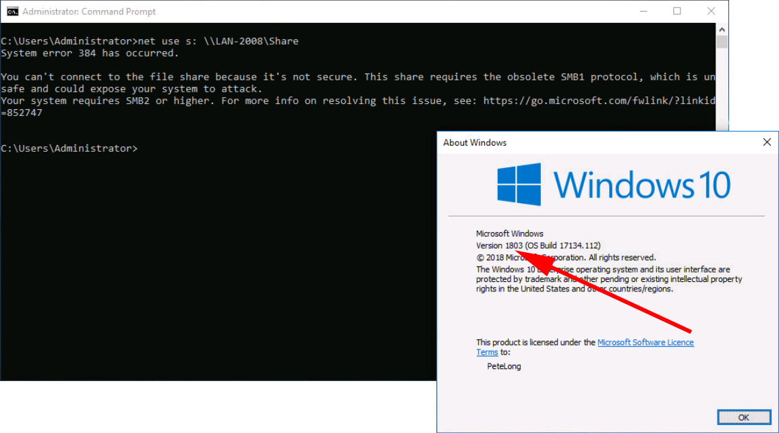Viewport: 779px width, 433px height.
Task: Select the Command Prompt title bar
Action: click(x=337, y=11)
